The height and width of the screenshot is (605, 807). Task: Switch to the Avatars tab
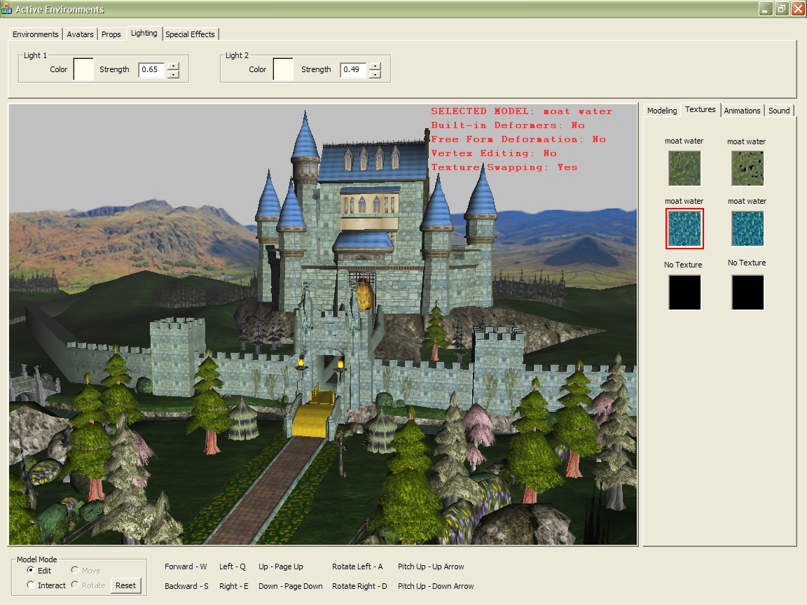pos(81,34)
